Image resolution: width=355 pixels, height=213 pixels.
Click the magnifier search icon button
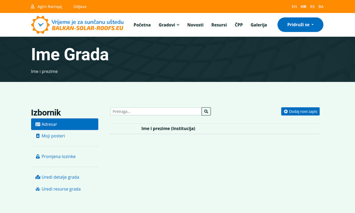pos(206,112)
